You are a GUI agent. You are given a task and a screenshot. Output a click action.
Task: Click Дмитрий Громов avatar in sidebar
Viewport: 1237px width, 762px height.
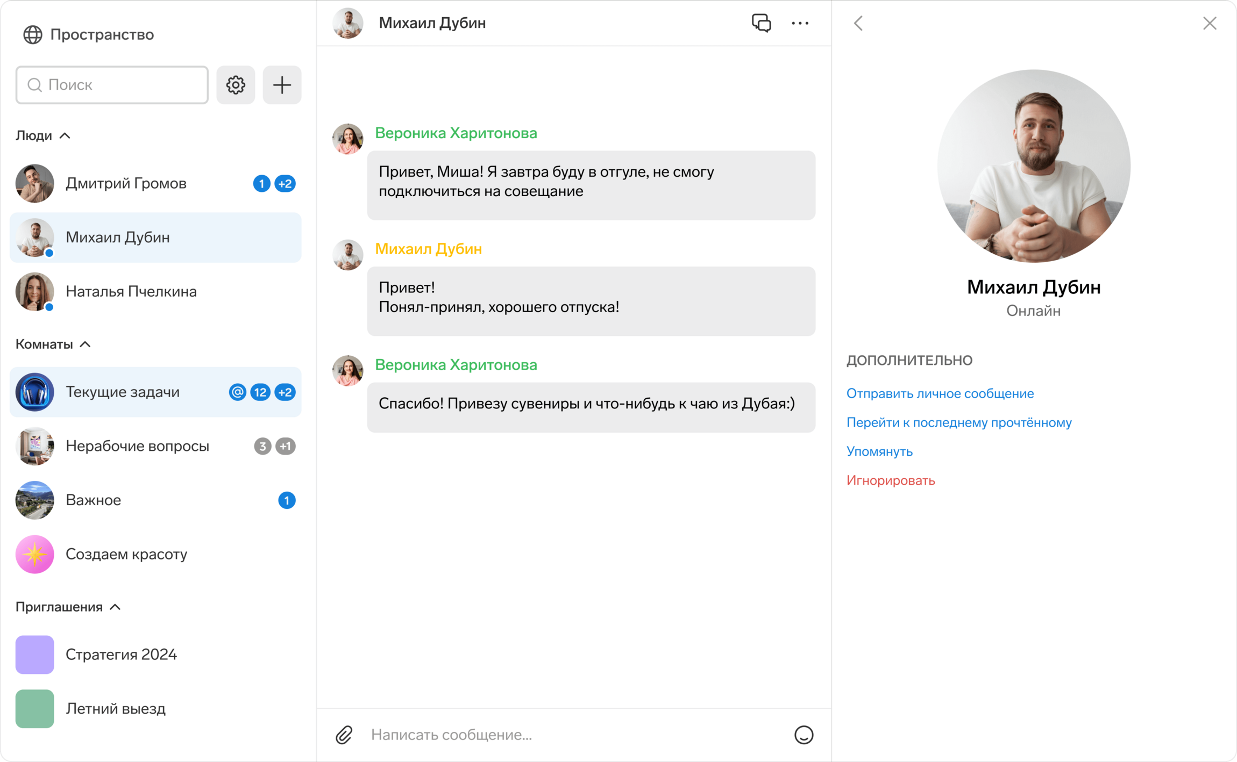(35, 184)
